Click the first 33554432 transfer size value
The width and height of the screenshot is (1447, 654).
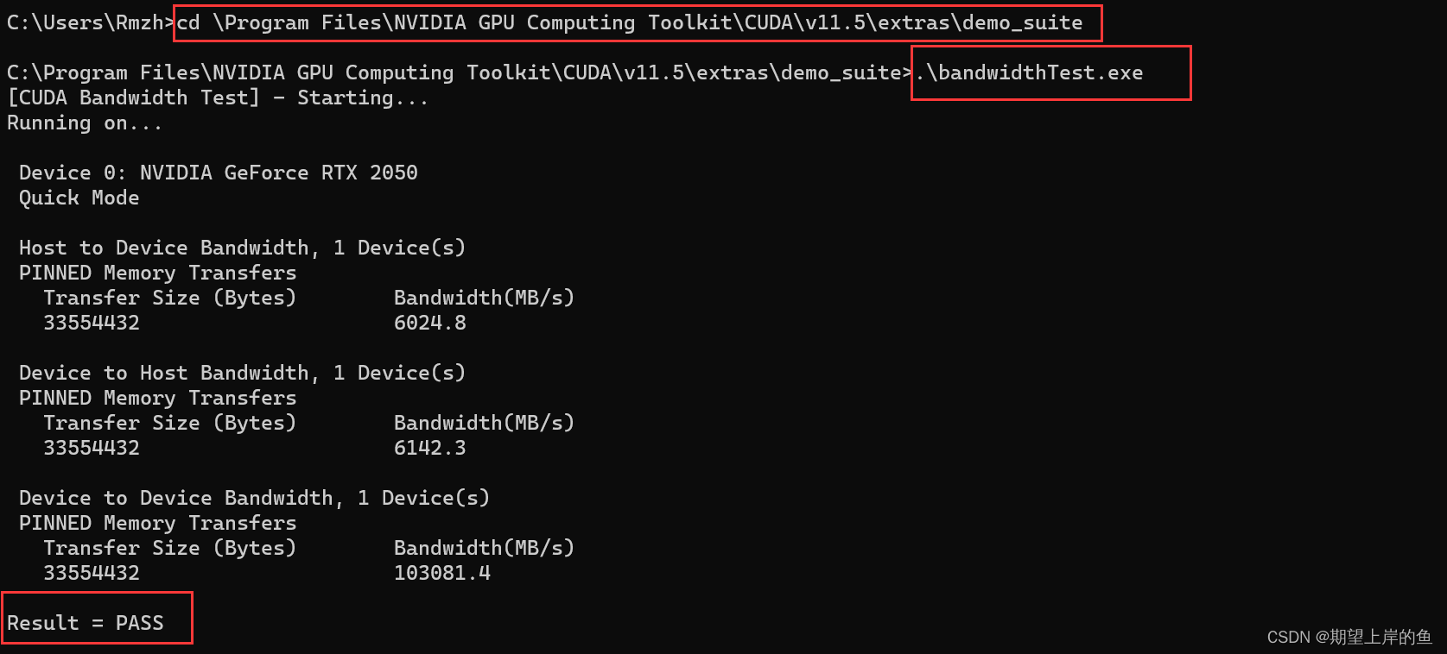click(92, 323)
